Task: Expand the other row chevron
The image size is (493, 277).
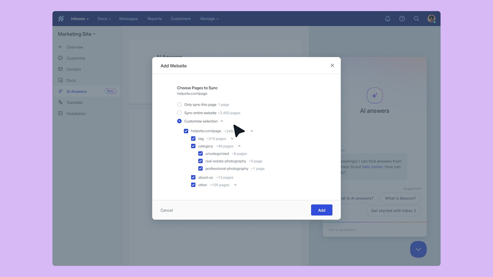Action: click(x=235, y=185)
